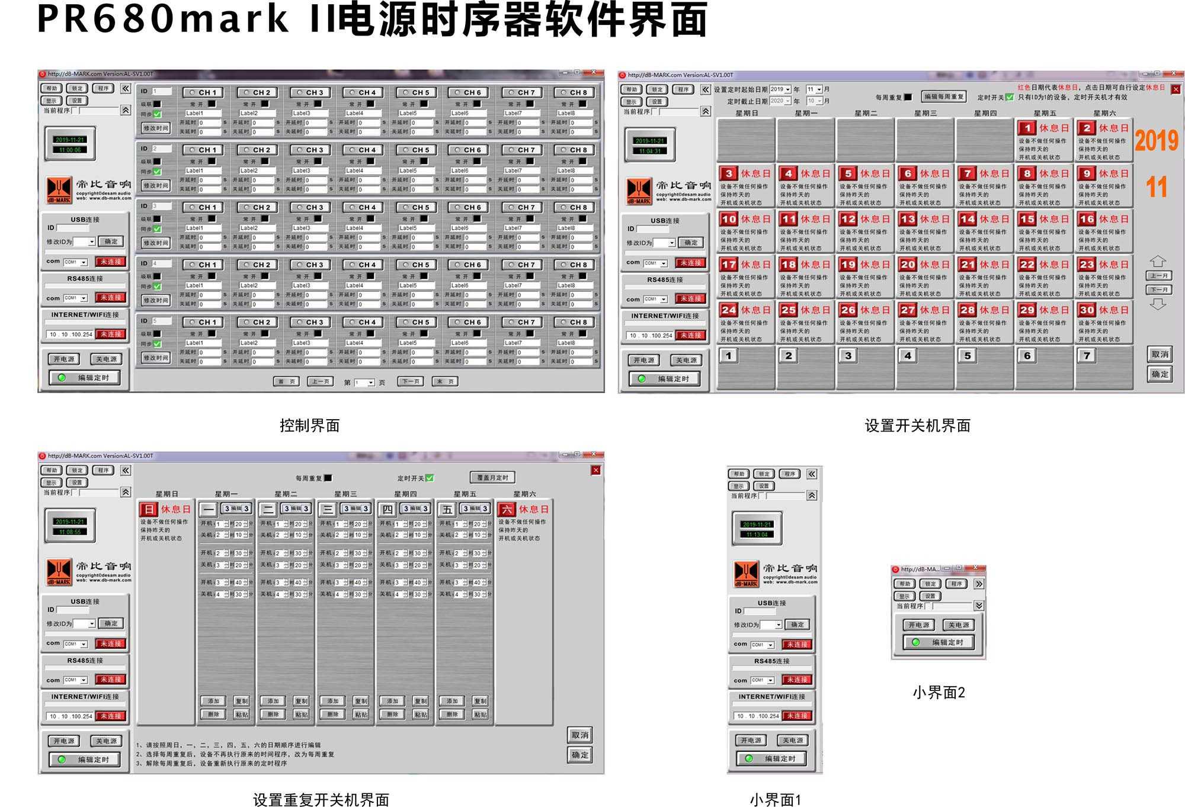Enable 级联 checkbox for device ID 2

[157, 161]
